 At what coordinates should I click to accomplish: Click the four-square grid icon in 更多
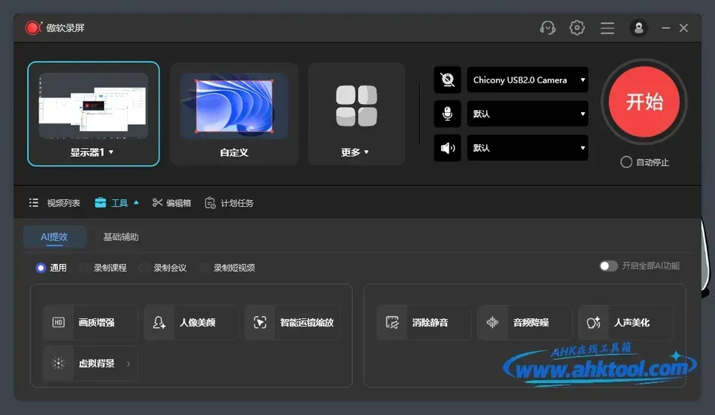pyautogui.click(x=357, y=106)
